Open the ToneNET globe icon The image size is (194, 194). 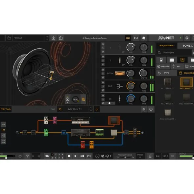click(x=187, y=38)
